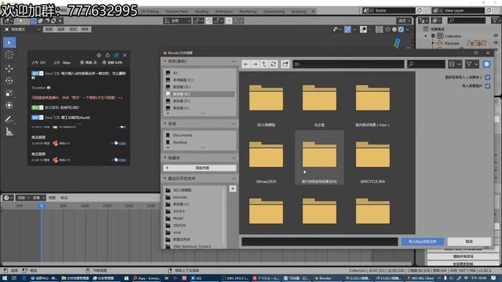Select the Annotate tool in left toolbar
Screen dimensions: 502x282
[9, 120]
